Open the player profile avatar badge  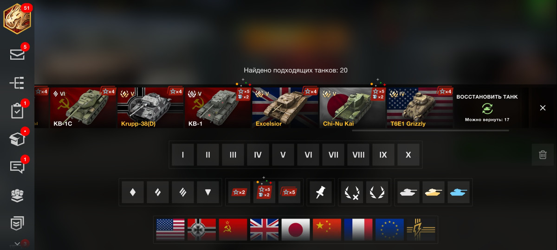pyautogui.click(x=17, y=19)
